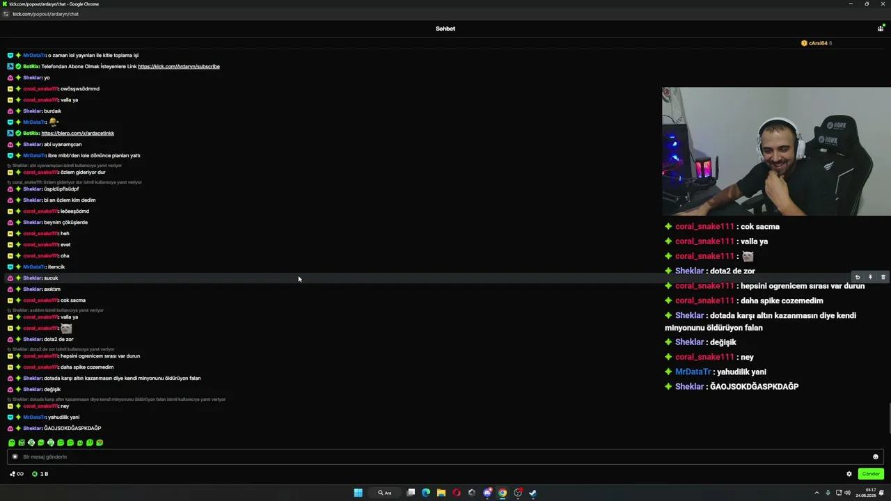This screenshot has width=891, height=501.
Task: Open the blerp.com/x/ardacetinkk link
Action: pyautogui.click(x=77, y=134)
